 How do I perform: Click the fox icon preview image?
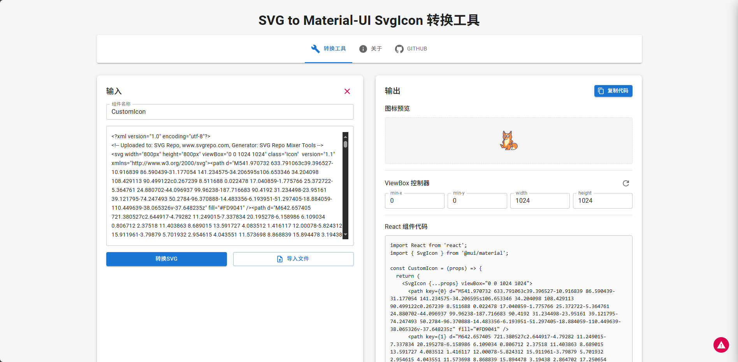click(x=508, y=141)
